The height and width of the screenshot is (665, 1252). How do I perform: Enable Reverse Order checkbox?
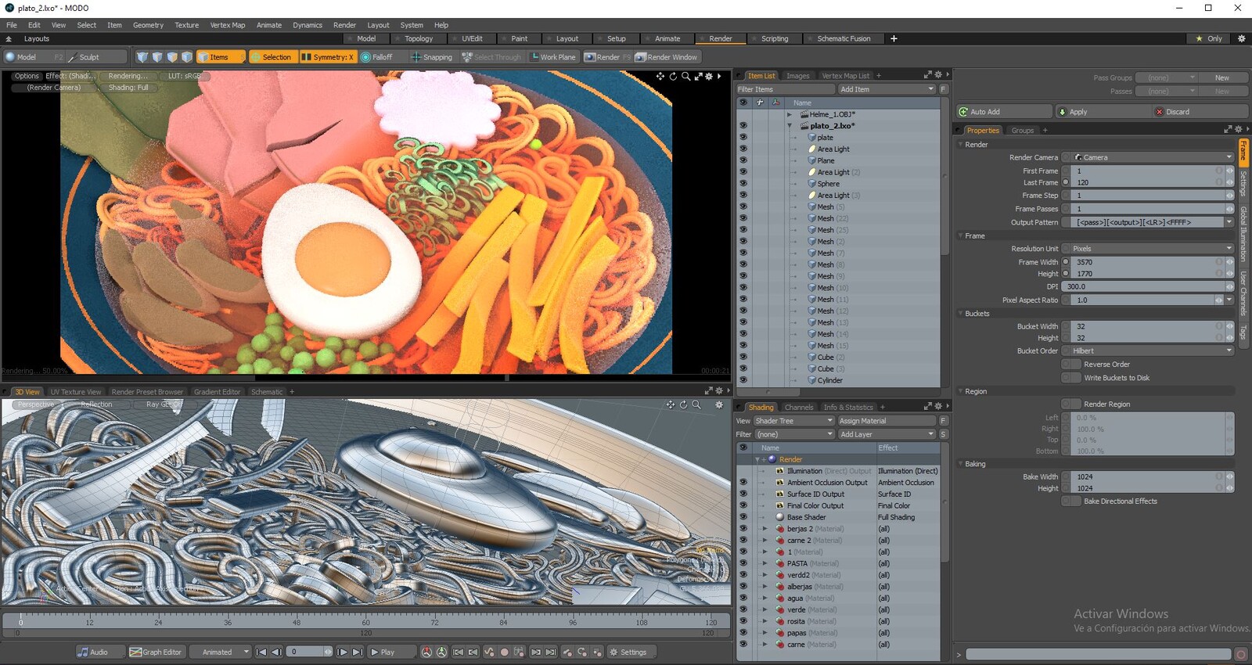(x=1071, y=364)
